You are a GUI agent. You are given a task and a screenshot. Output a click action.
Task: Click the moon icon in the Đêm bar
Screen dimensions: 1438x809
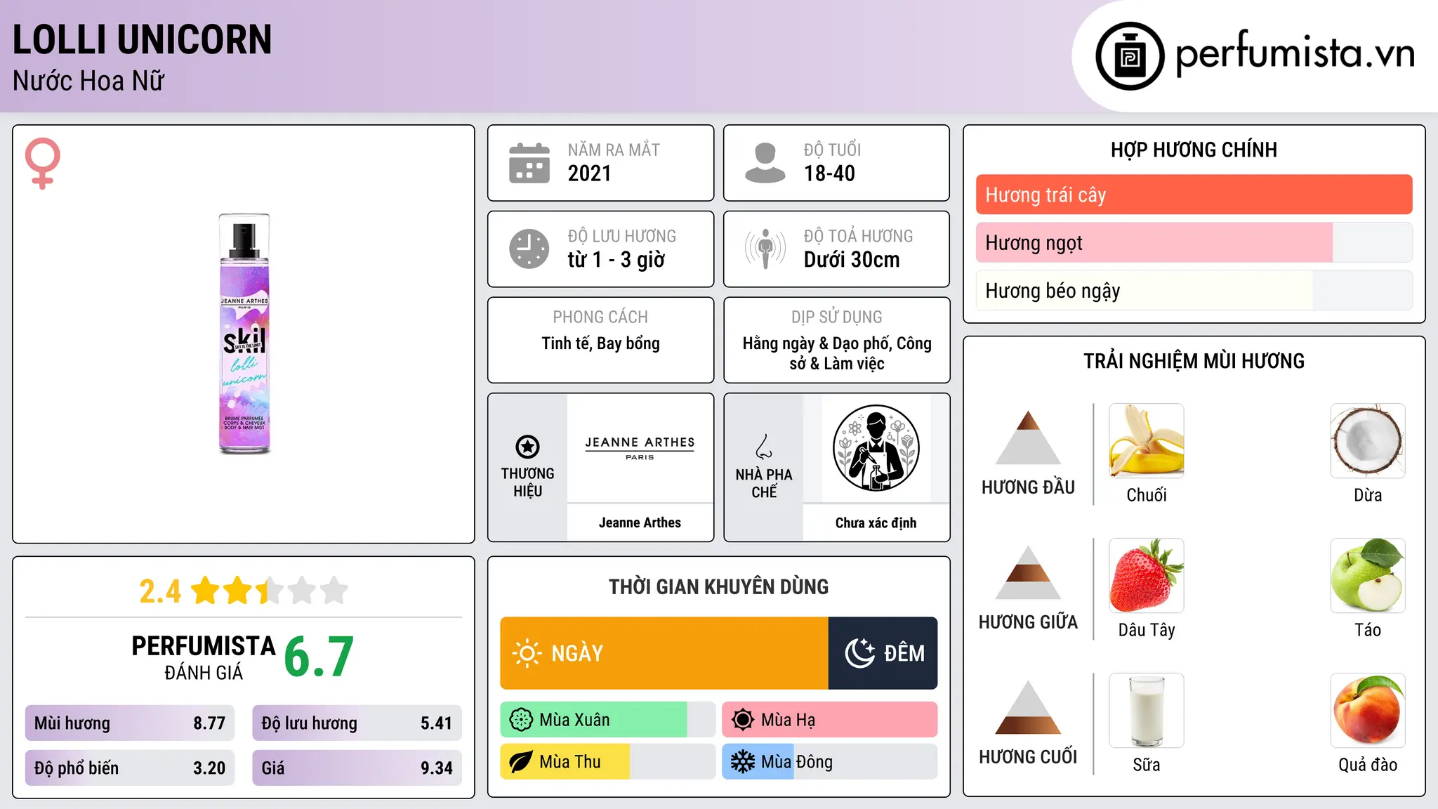pyautogui.click(x=859, y=653)
